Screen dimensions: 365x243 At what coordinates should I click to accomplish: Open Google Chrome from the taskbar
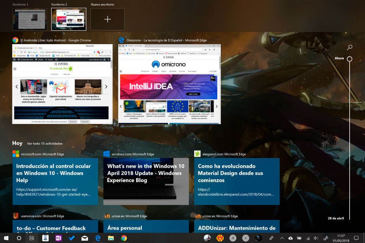pyautogui.click(x=124, y=238)
